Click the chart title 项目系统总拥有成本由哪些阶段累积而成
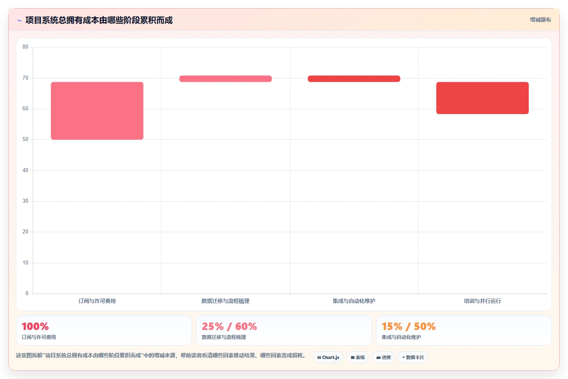Screen dimensions: 568x379 (x=99, y=20)
